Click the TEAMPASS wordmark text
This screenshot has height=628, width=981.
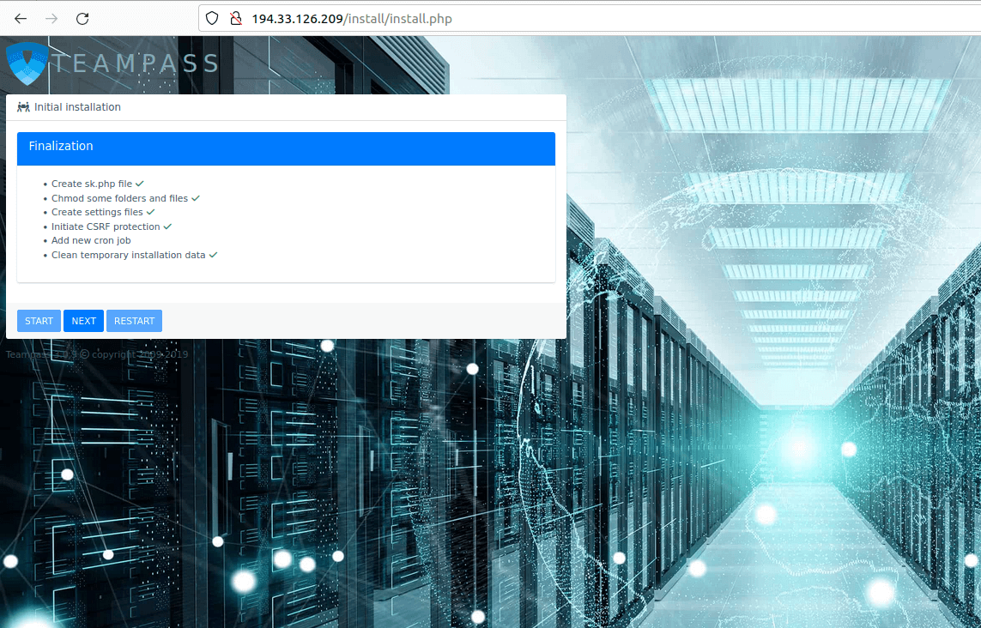[136, 63]
